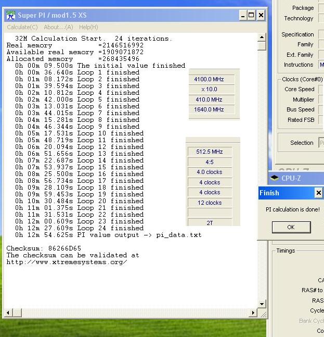Click the 'Real memory =2146516992' line
This screenshot has height=337, width=324.
coord(75,45)
